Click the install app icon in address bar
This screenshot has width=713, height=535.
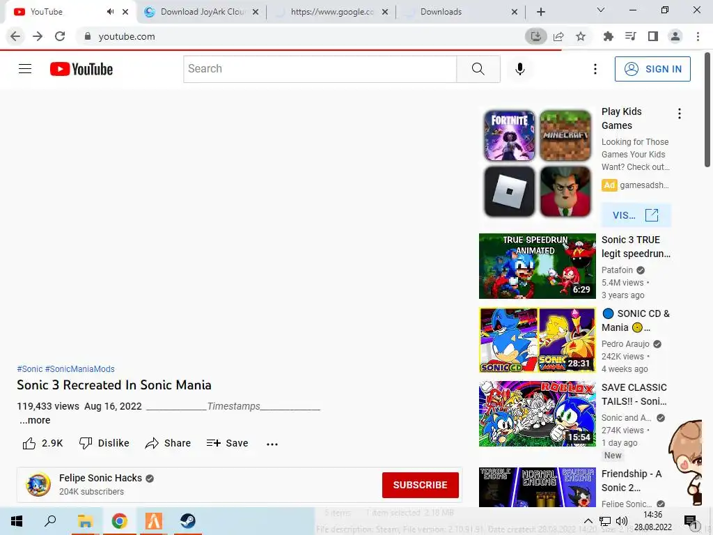[536, 36]
